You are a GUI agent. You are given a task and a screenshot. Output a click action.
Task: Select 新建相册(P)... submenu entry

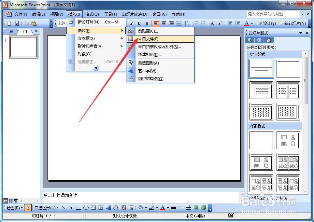point(160,54)
